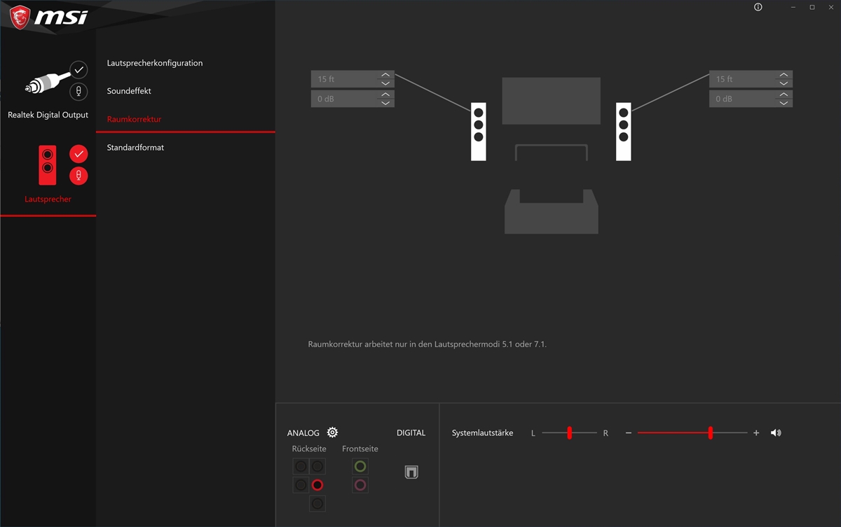841x527 pixels.
Task: Click the active red rear panel jack
Action: pyautogui.click(x=317, y=485)
